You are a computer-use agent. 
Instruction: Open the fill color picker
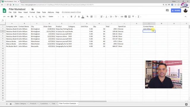click(x=87, y=17)
